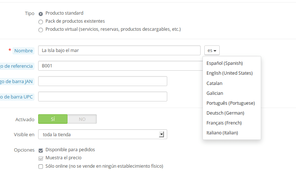Screen dimensions: 296x171
Task: Select Pack de productos existentes option
Action: point(41,22)
